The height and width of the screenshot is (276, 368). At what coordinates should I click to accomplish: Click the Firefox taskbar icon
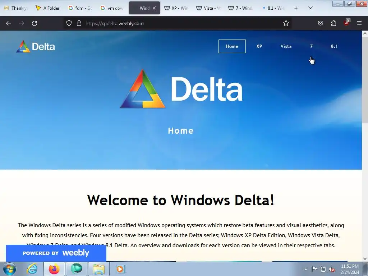[54, 269]
